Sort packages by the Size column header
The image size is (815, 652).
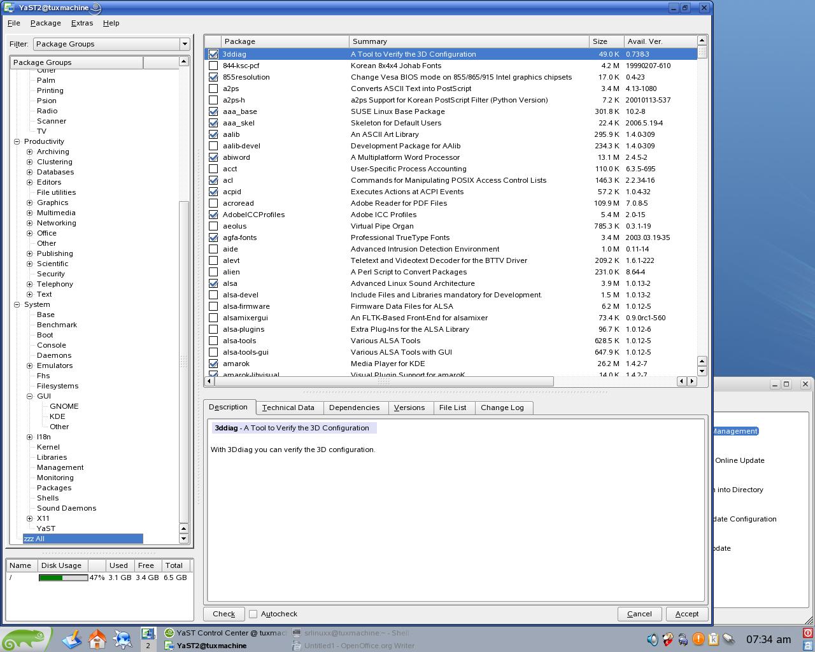[607, 41]
